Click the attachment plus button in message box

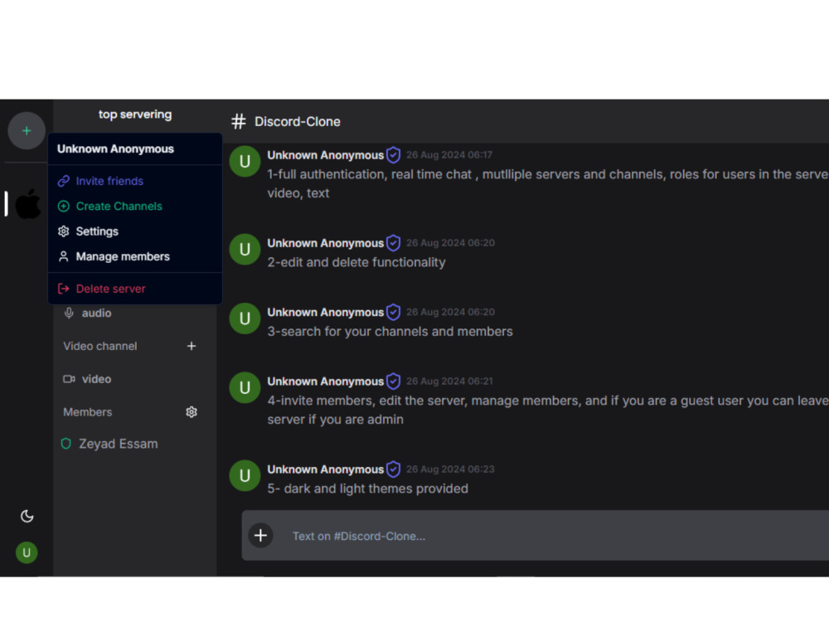click(x=260, y=536)
